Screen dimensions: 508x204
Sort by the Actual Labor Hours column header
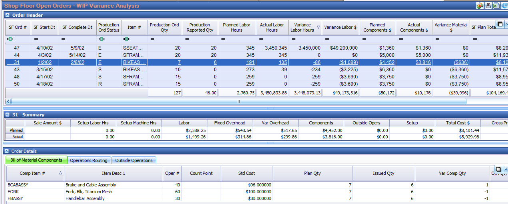click(x=272, y=27)
